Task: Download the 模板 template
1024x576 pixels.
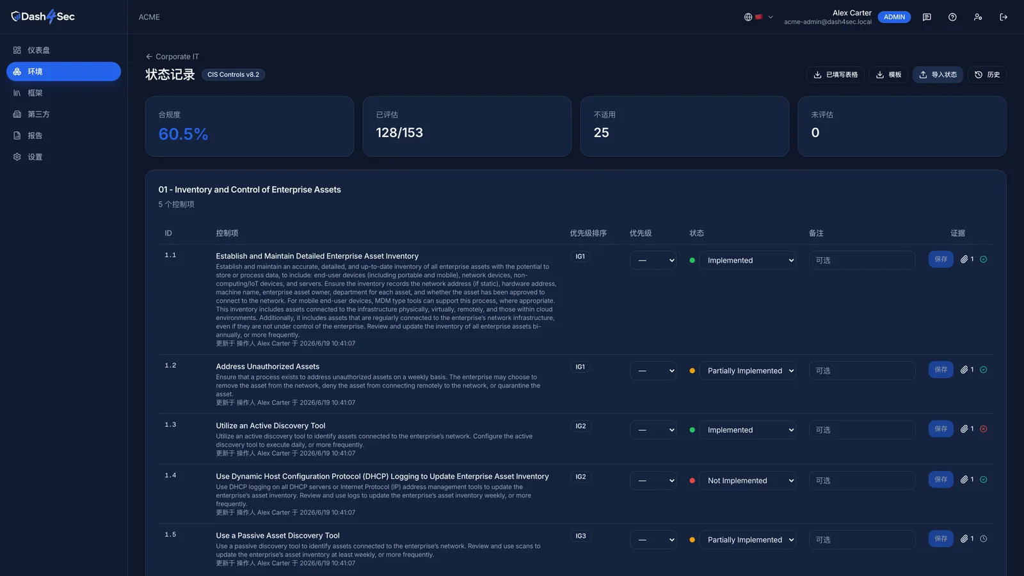Action: pos(888,75)
